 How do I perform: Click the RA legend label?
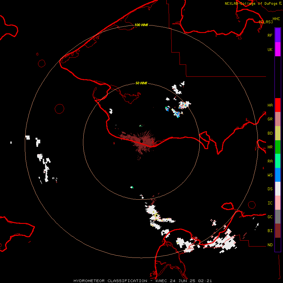(270, 161)
